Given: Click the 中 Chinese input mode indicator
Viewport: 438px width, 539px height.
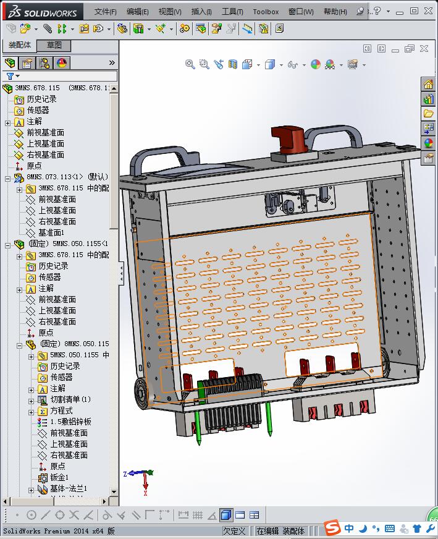Looking at the screenshot, I should pyautogui.click(x=348, y=528).
